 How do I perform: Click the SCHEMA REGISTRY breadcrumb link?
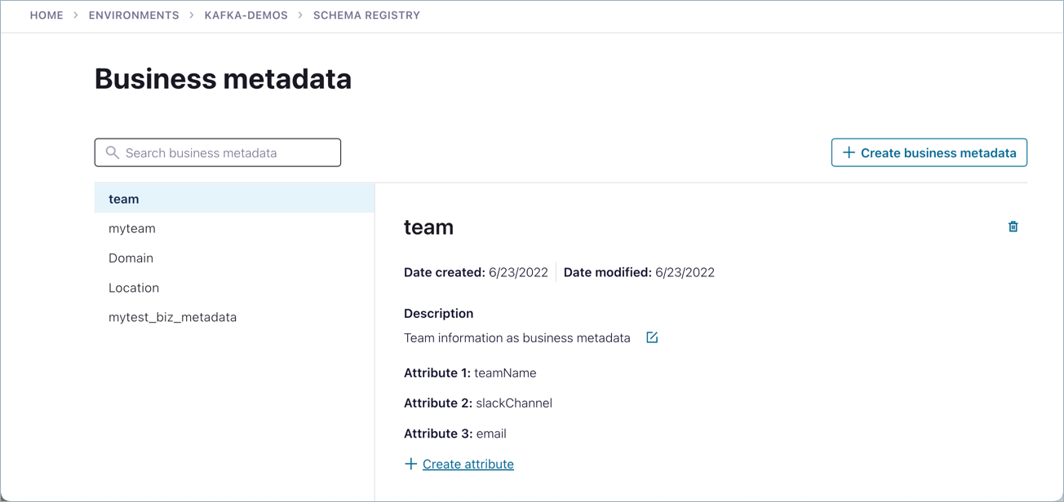click(x=366, y=15)
